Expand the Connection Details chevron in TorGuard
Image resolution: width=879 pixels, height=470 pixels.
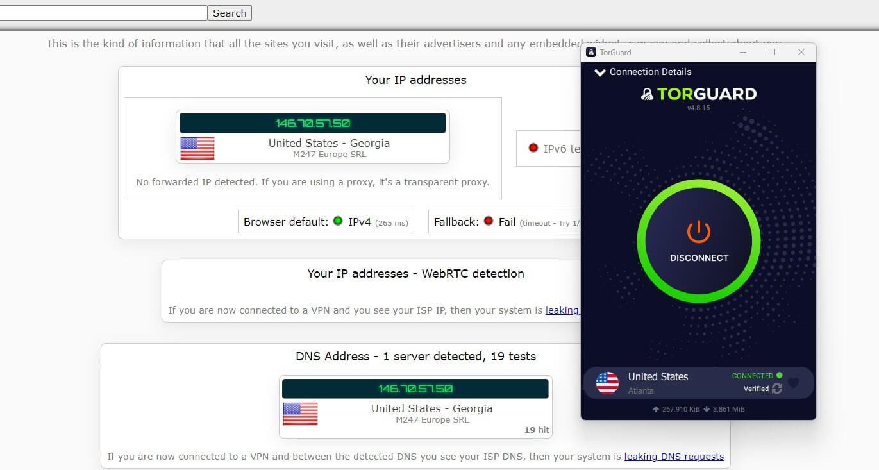(x=600, y=72)
